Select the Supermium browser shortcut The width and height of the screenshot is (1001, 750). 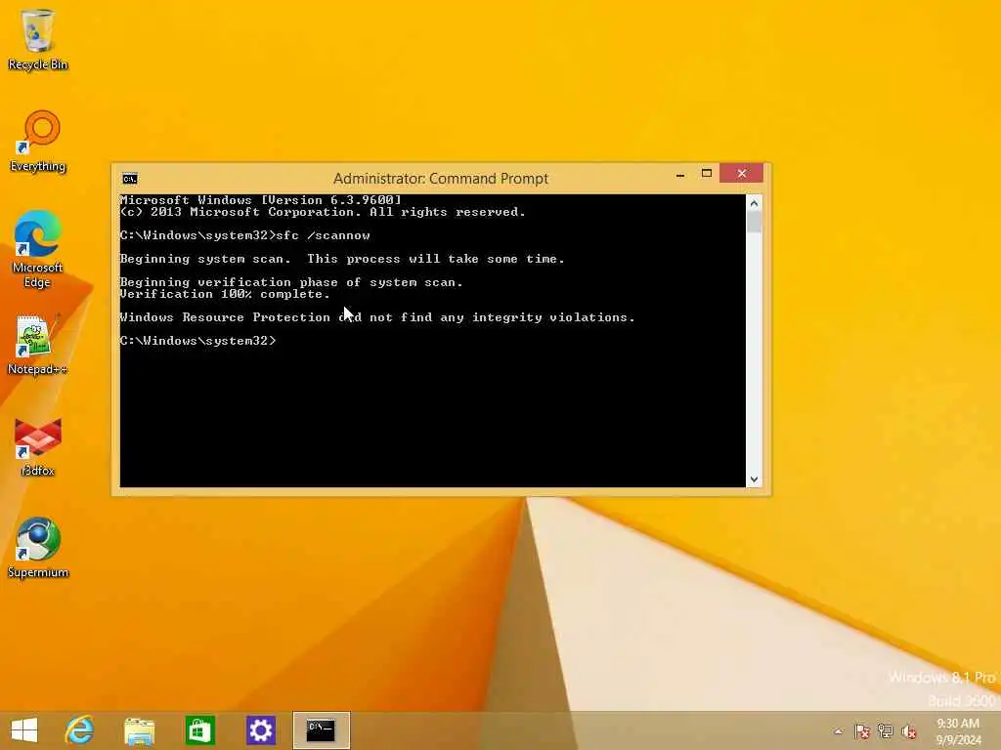click(38, 548)
